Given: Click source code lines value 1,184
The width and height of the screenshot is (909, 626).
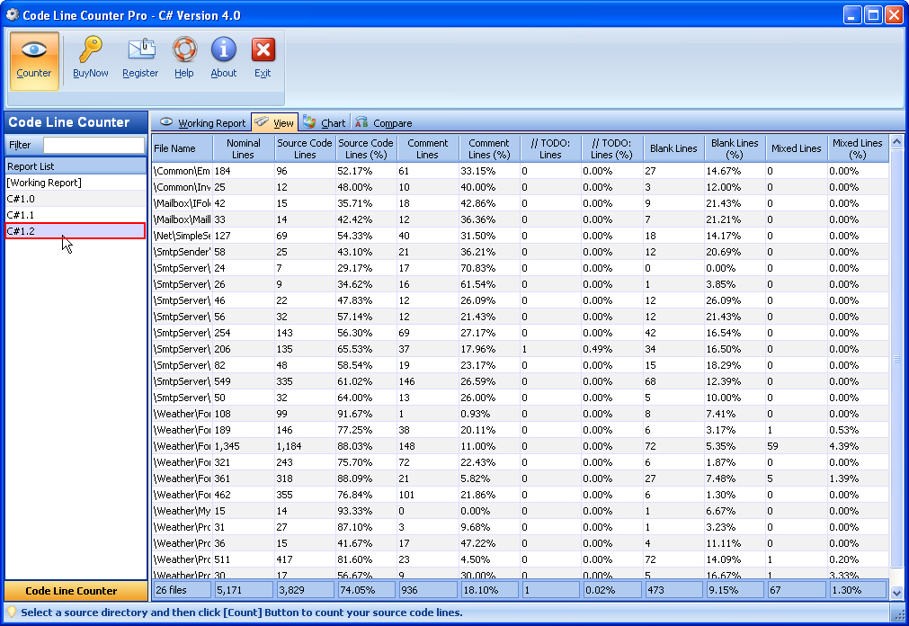Looking at the screenshot, I should (289, 446).
